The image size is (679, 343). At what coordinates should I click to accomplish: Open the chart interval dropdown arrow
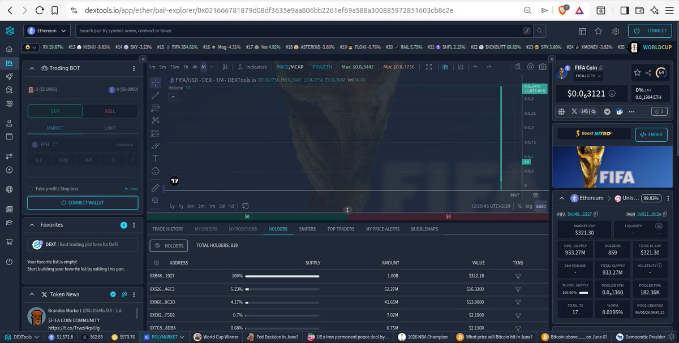pyautogui.click(x=213, y=67)
